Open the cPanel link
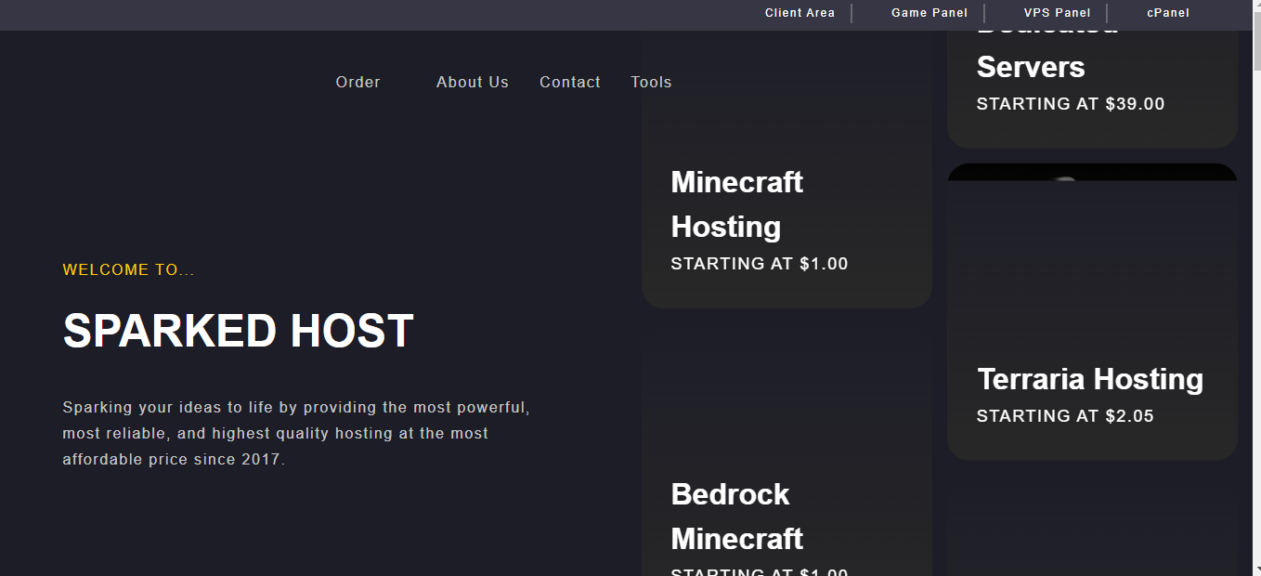This screenshot has height=576, width=1261. coord(1168,13)
